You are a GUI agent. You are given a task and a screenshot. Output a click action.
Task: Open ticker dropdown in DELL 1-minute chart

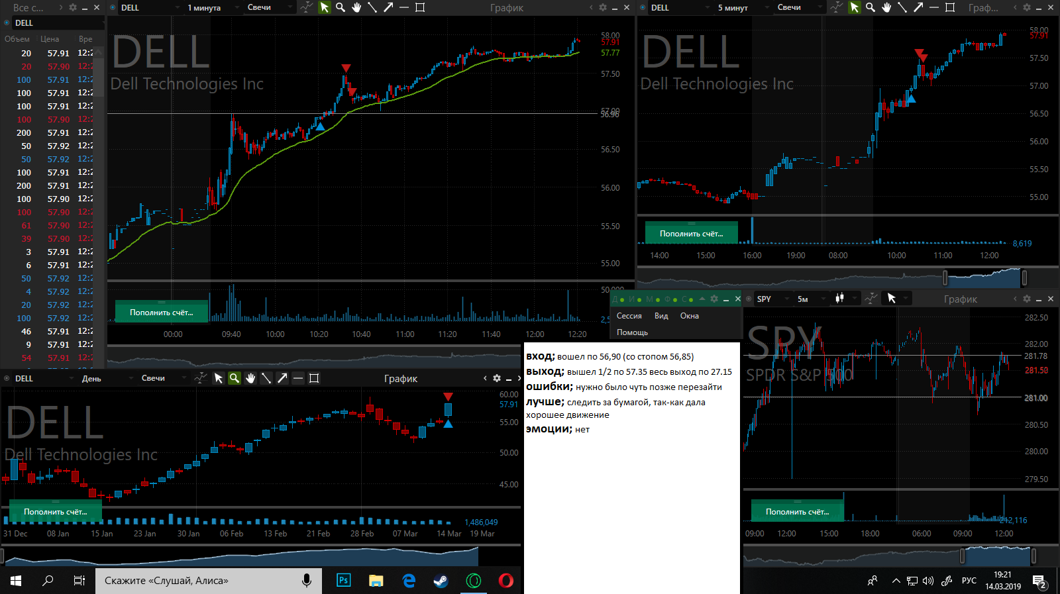[150, 7]
